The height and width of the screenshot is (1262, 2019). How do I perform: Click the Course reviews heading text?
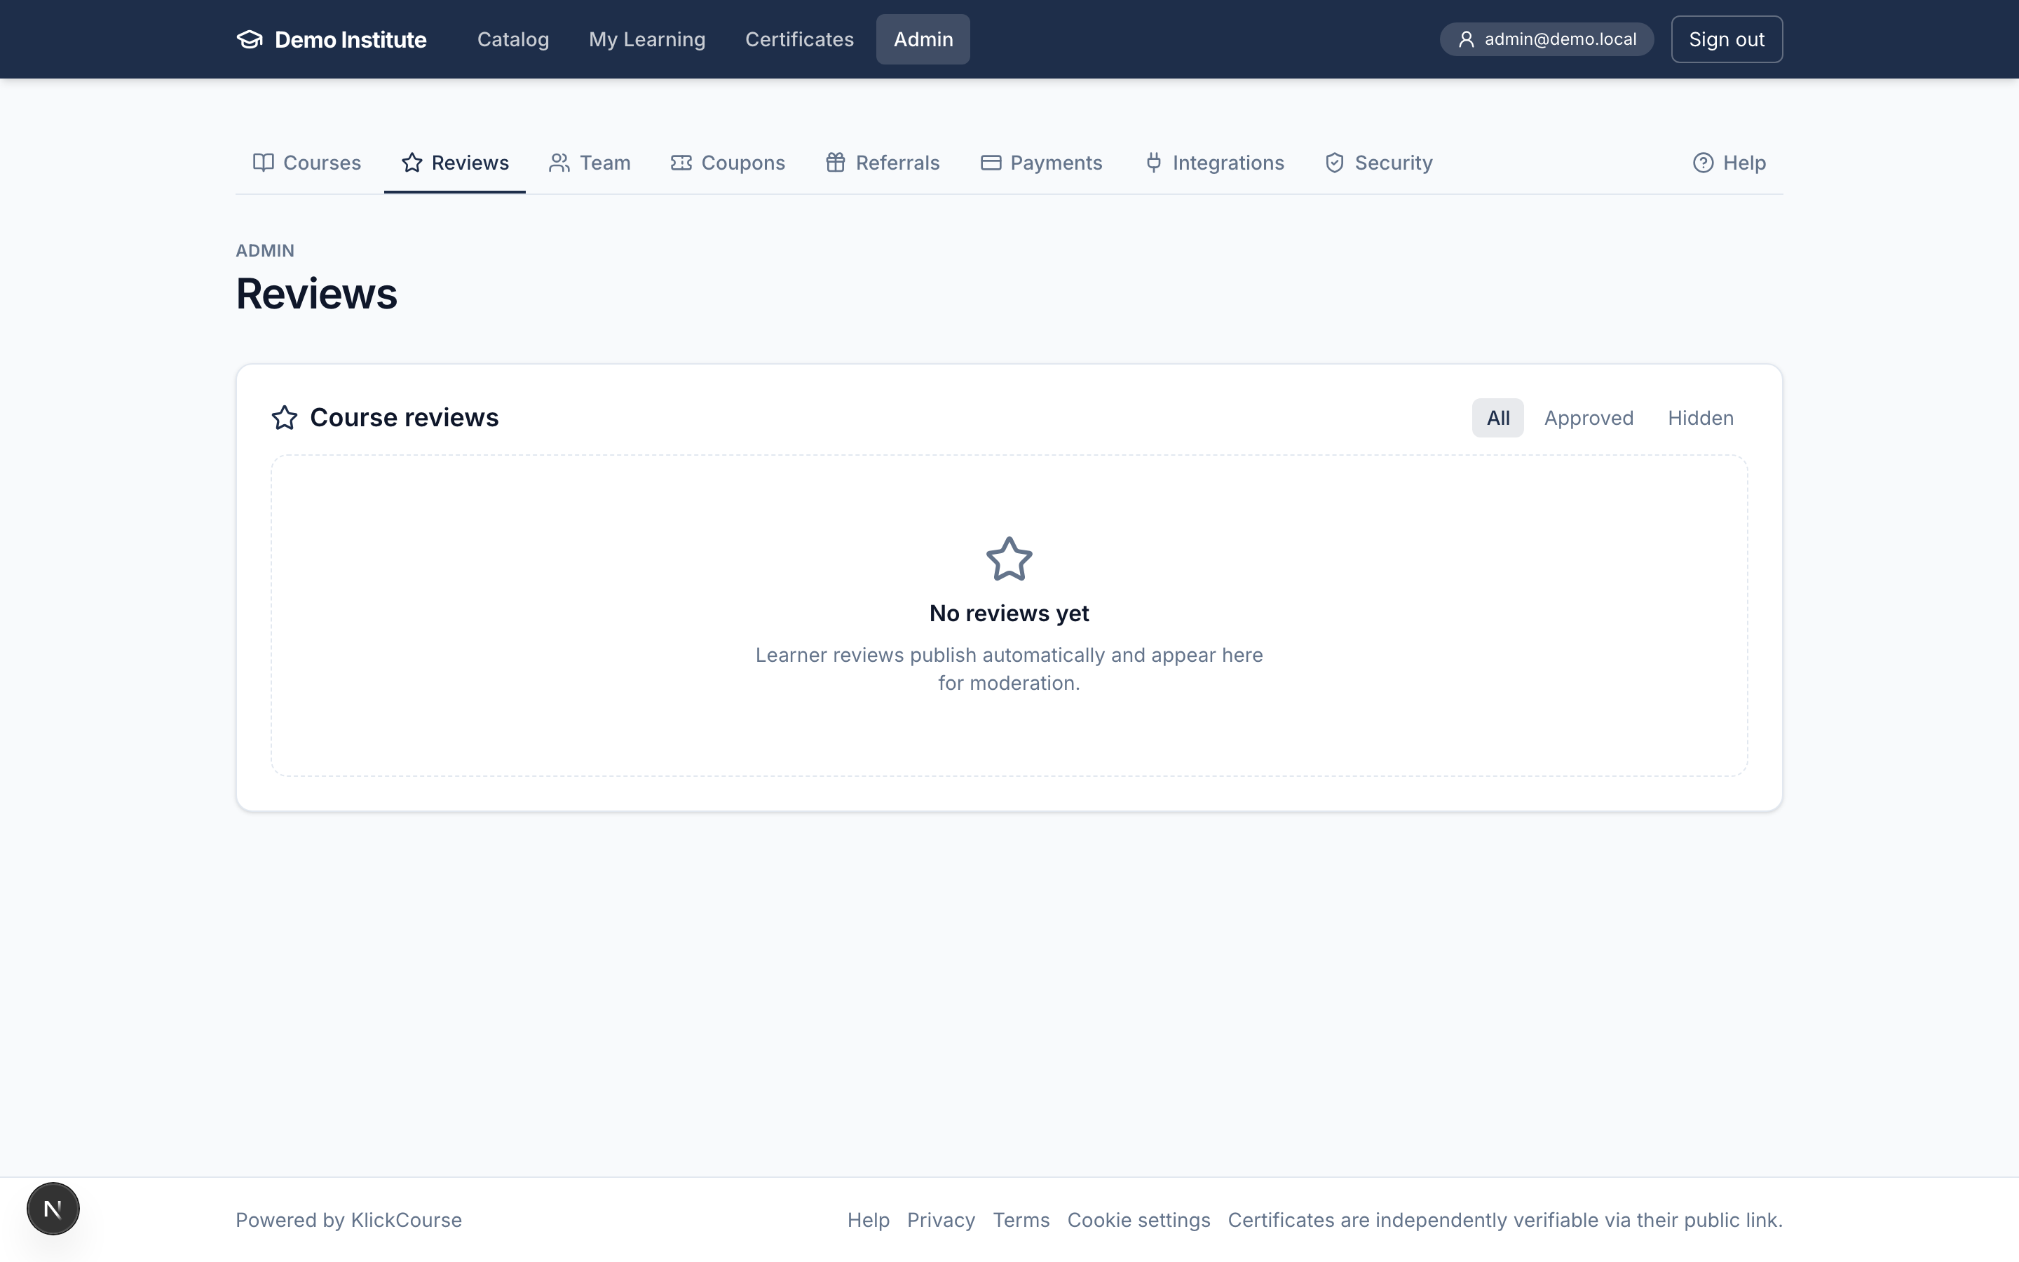coord(404,417)
